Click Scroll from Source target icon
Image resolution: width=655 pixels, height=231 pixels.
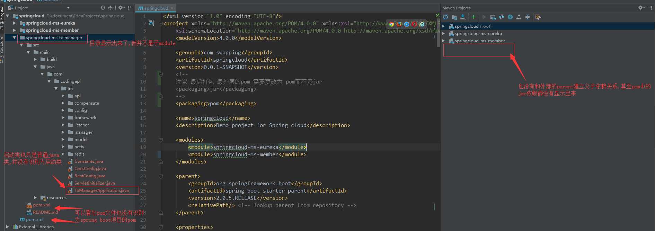103,8
